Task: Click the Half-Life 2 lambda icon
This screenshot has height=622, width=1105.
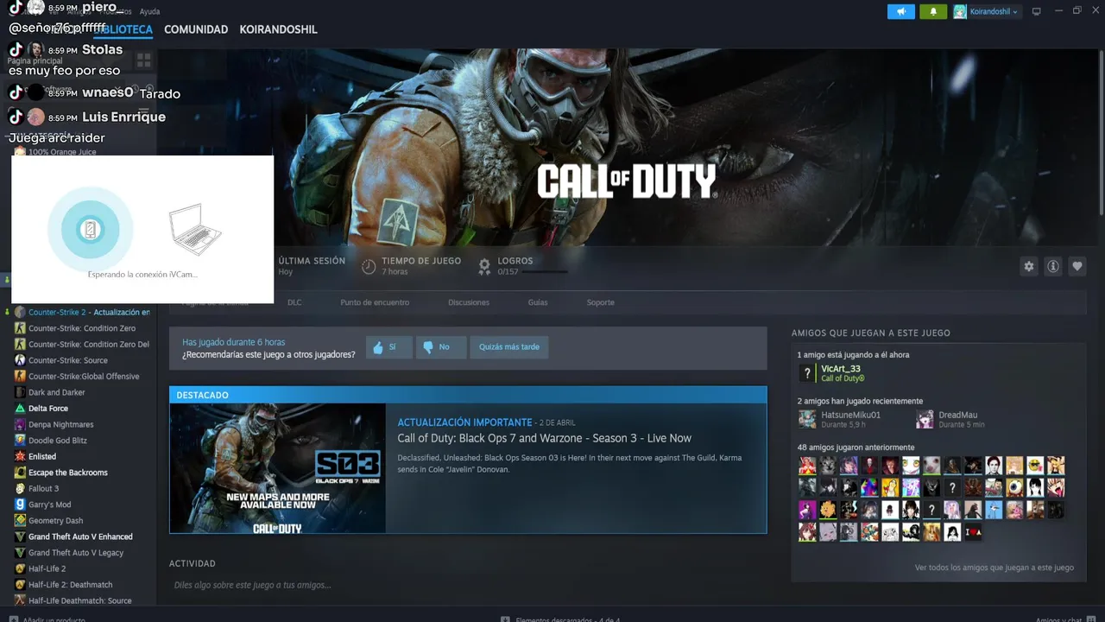Action: tap(20, 569)
